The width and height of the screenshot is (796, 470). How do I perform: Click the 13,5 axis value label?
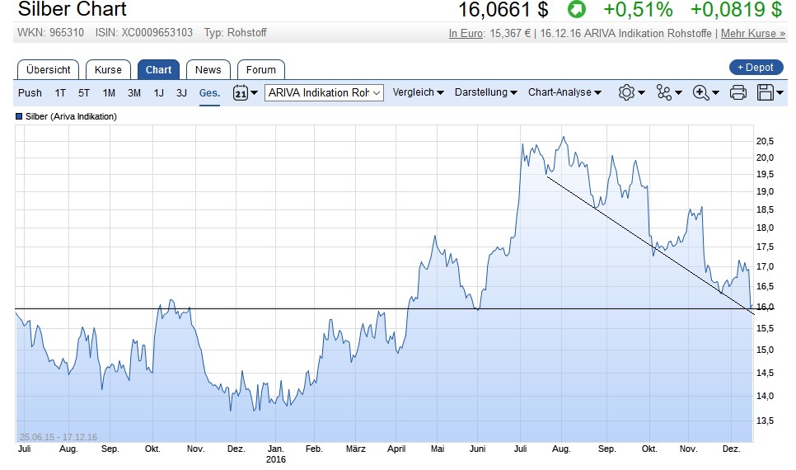(765, 421)
